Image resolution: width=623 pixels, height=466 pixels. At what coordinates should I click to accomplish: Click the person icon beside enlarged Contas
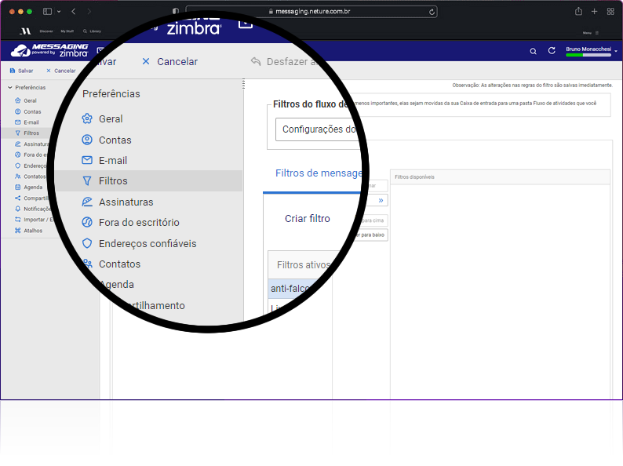point(87,140)
